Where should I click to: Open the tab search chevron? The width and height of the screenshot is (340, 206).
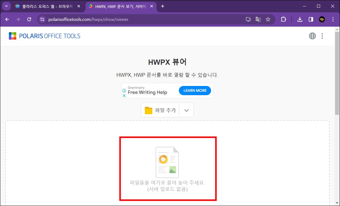pos(6,6)
